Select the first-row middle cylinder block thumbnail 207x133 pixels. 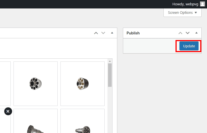tap(35, 83)
